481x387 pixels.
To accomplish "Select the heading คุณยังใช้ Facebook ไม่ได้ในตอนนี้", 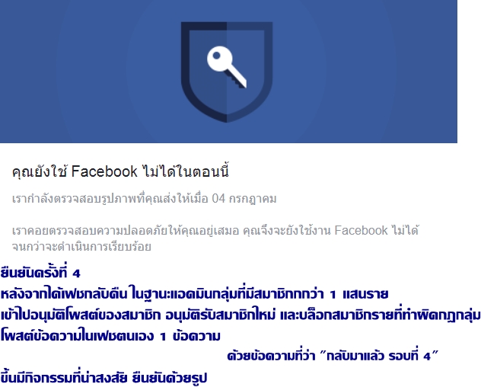I will click(120, 171).
